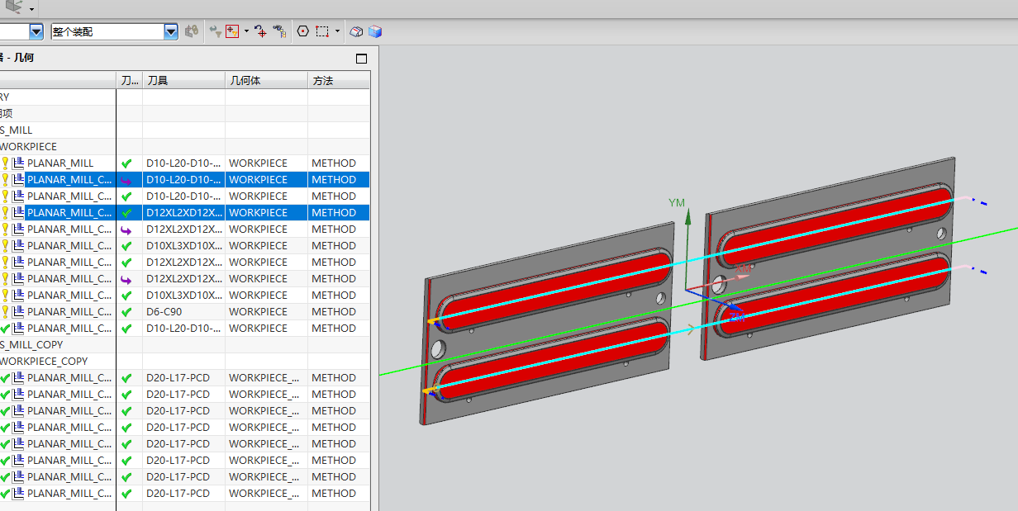This screenshot has width=1018, height=511.
Task: Click the funnel filter reset icon
Action: (x=215, y=31)
